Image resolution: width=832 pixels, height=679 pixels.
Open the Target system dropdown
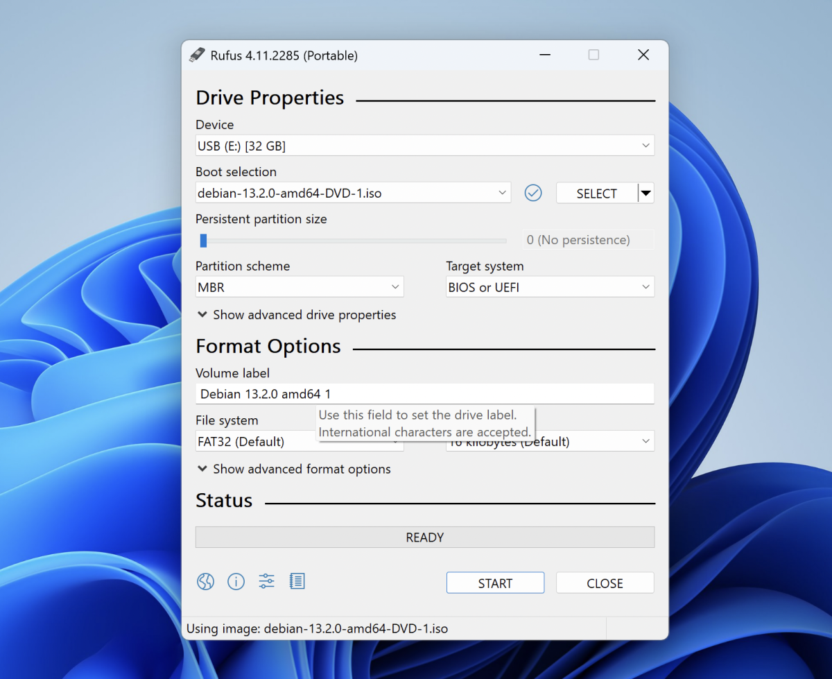click(550, 287)
